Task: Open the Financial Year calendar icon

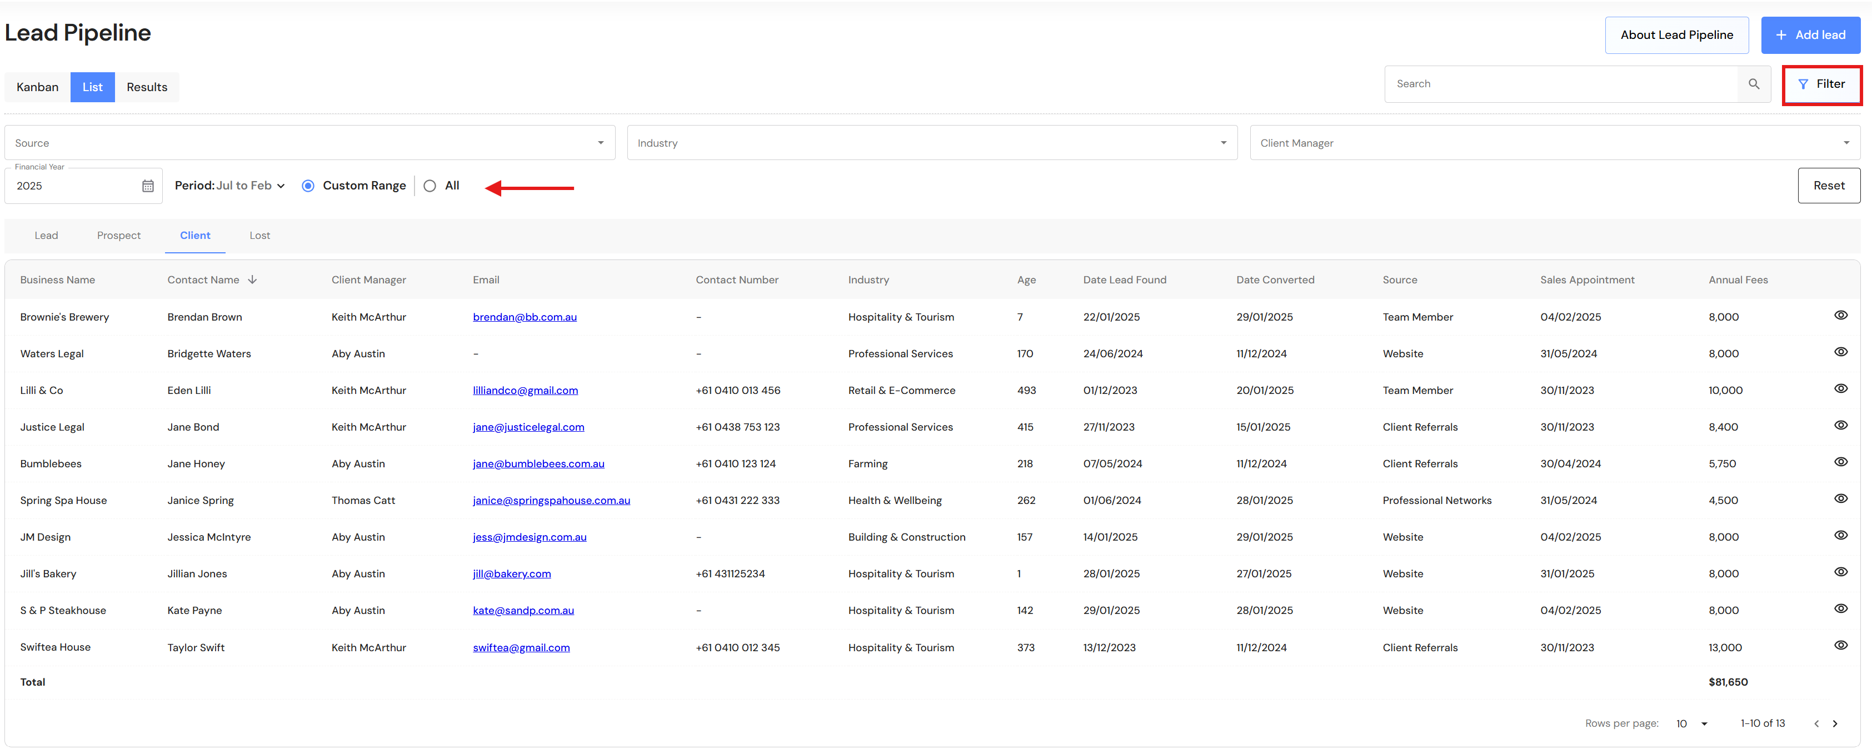Action: point(147,186)
